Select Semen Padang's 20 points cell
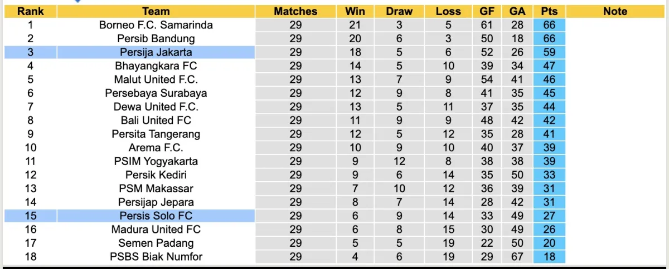The image size is (669, 269). click(x=549, y=243)
